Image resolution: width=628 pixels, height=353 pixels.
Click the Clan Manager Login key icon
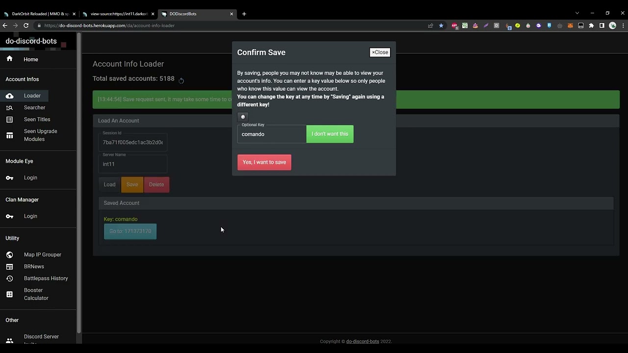(9, 216)
